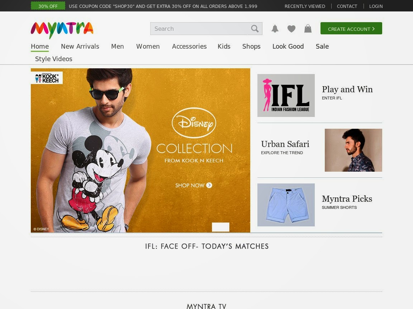Open Contact link
This screenshot has height=309, width=413.
[347, 6]
